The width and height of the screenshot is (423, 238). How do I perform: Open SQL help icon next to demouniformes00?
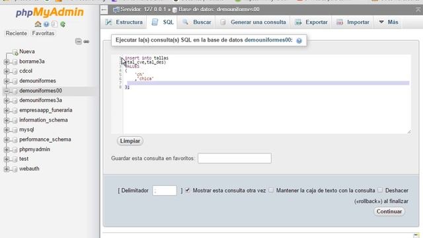pos(299,41)
